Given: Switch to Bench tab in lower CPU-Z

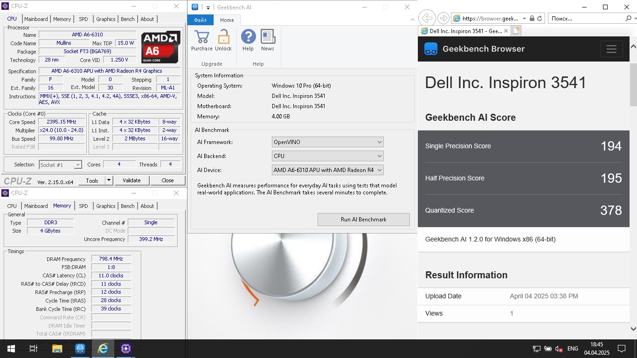Looking at the screenshot, I should click(x=128, y=206).
